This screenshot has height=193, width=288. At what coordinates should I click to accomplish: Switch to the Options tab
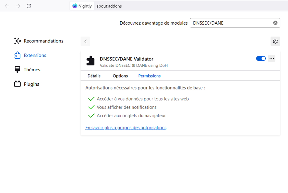click(120, 76)
